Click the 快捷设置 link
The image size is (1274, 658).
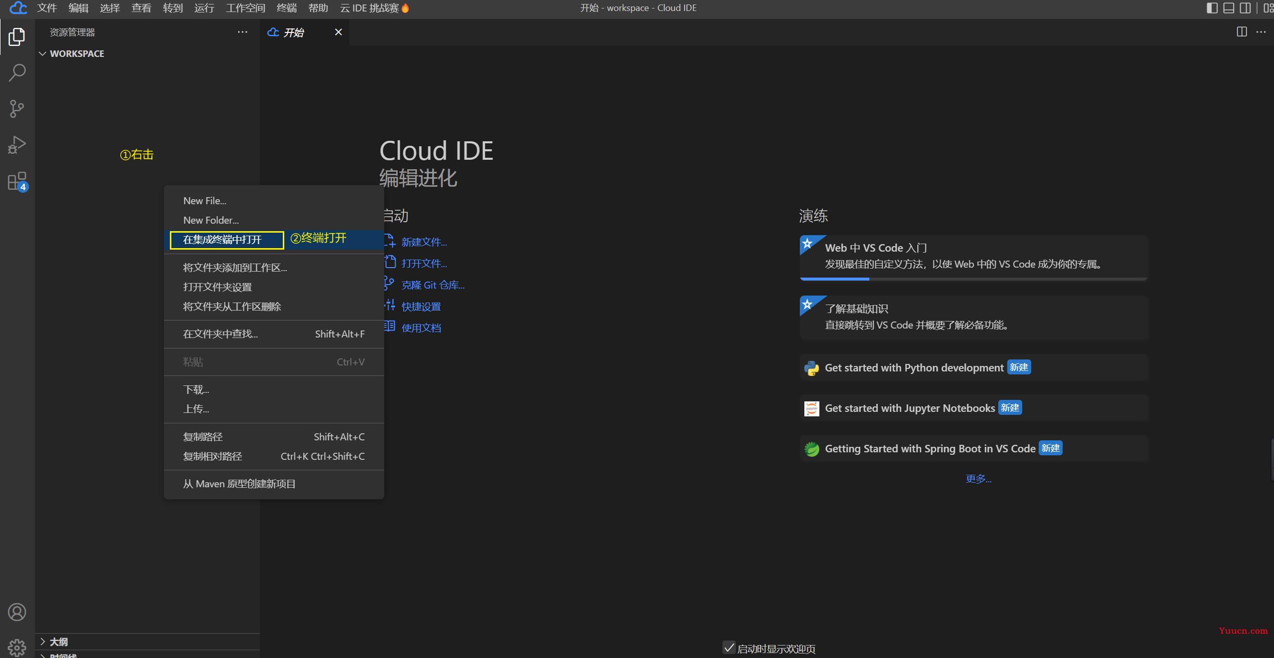coord(421,307)
